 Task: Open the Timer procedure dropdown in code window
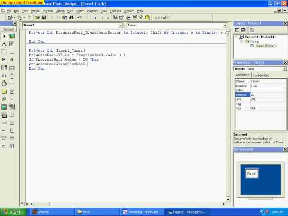[x=225, y=25]
